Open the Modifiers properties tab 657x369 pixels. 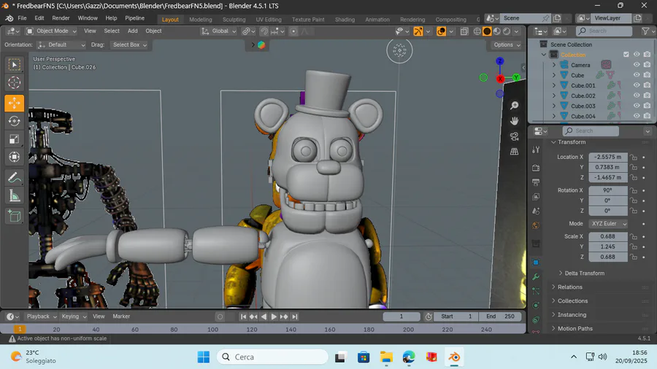536,277
